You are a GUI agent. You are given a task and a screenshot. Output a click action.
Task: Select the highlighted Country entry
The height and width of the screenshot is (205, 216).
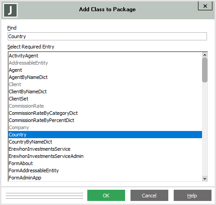pos(105,135)
